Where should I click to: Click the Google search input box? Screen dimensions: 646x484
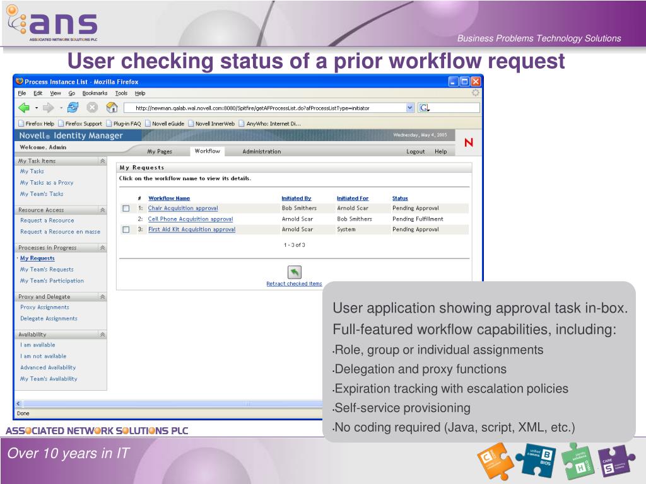[x=454, y=108]
